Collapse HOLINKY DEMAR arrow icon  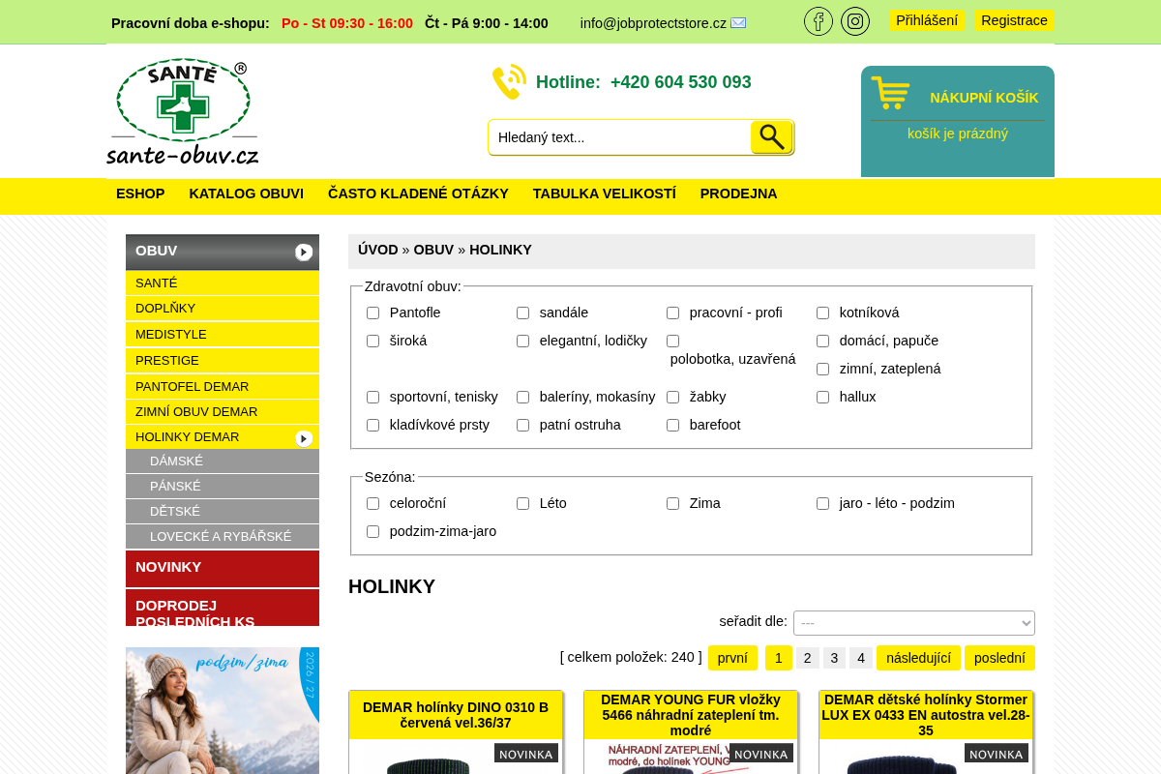tap(304, 438)
